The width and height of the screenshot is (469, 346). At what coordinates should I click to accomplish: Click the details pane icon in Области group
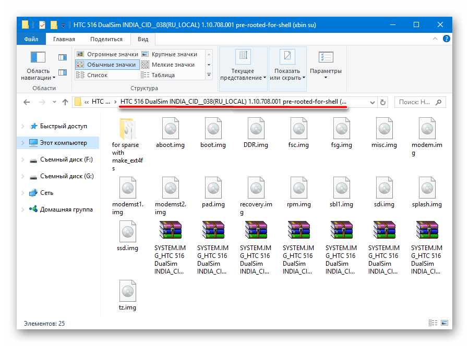pyautogui.click(x=63, y=72)
